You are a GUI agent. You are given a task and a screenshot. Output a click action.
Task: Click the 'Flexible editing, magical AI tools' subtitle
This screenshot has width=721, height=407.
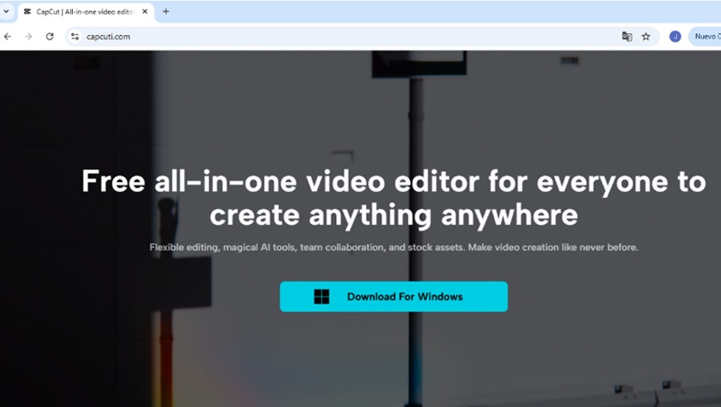(394, 247)
